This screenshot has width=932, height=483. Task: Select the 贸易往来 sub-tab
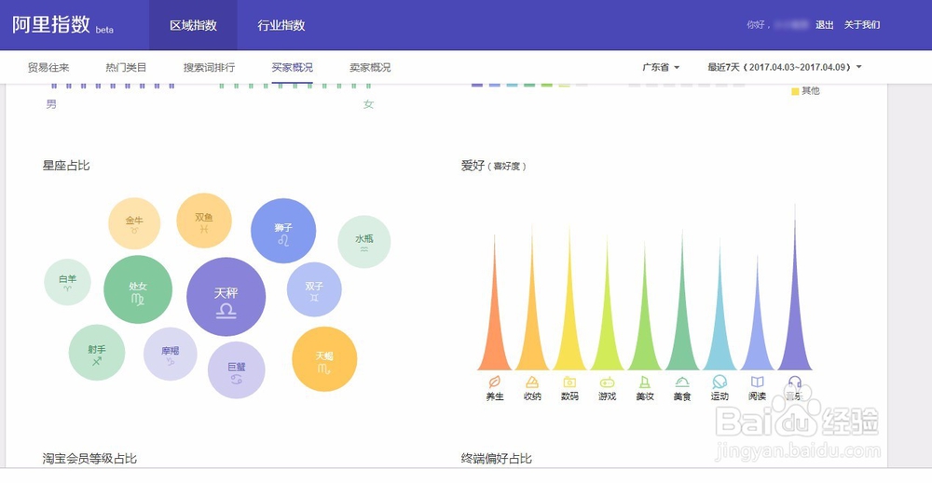point(48,67)
